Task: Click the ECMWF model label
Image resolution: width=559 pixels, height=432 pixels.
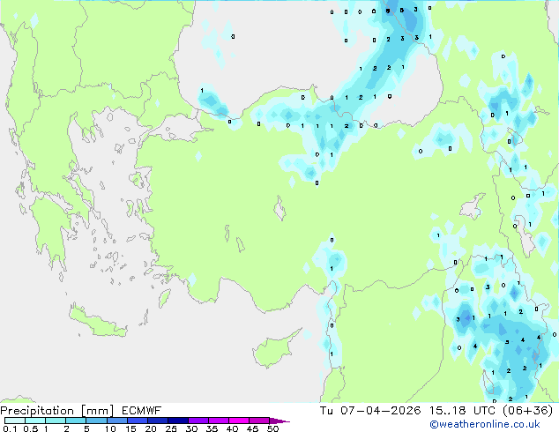Action: coord(142,410)
